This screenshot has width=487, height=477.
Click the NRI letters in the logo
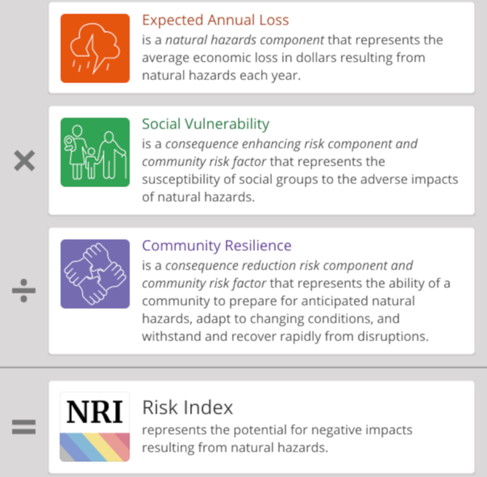pyautogui.click(x=95, y=412)
